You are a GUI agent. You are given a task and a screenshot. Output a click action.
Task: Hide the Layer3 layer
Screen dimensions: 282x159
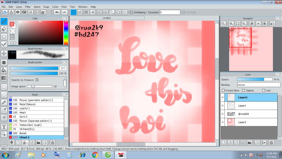click(223, 122)
